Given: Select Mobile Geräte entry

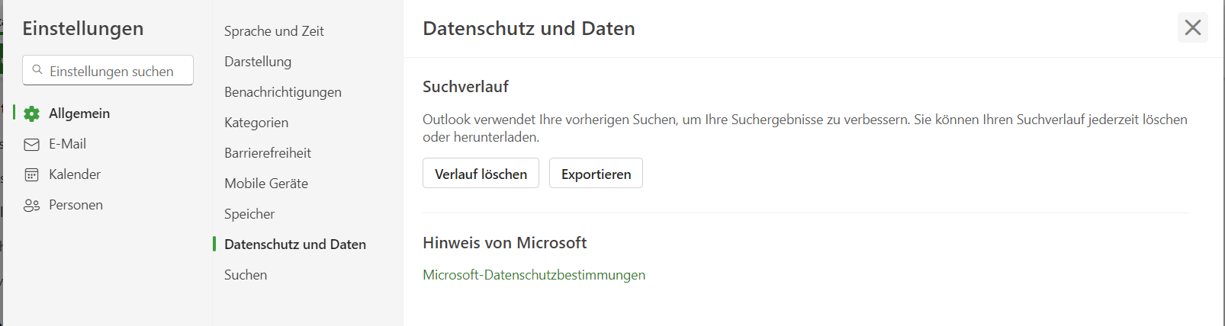Looking at the screenshot, I should point(266,184).
